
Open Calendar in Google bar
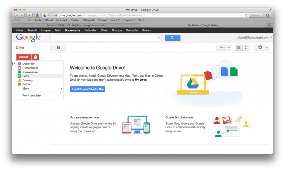(90, 30)
